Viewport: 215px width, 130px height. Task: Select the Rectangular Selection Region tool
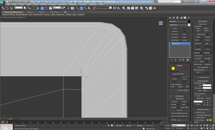33,8
